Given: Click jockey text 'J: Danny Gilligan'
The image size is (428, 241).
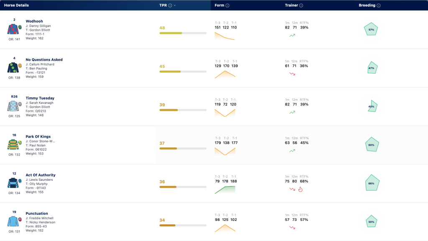Looking at the screenshot, I should pos(38,26).
